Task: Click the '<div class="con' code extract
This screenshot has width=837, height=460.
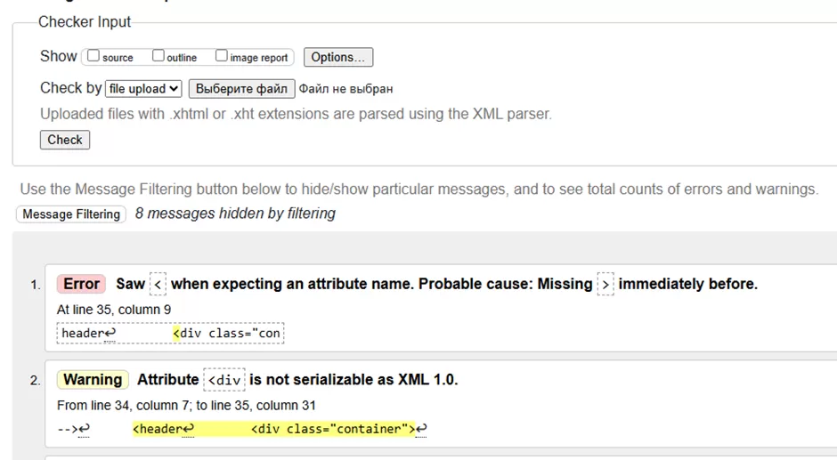Action: point(227,334)
